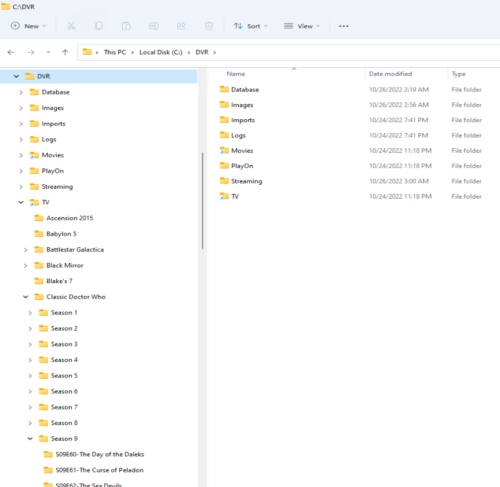
Task: Click the Cut scissors icon in toolbar
Action: coord(71,26)
